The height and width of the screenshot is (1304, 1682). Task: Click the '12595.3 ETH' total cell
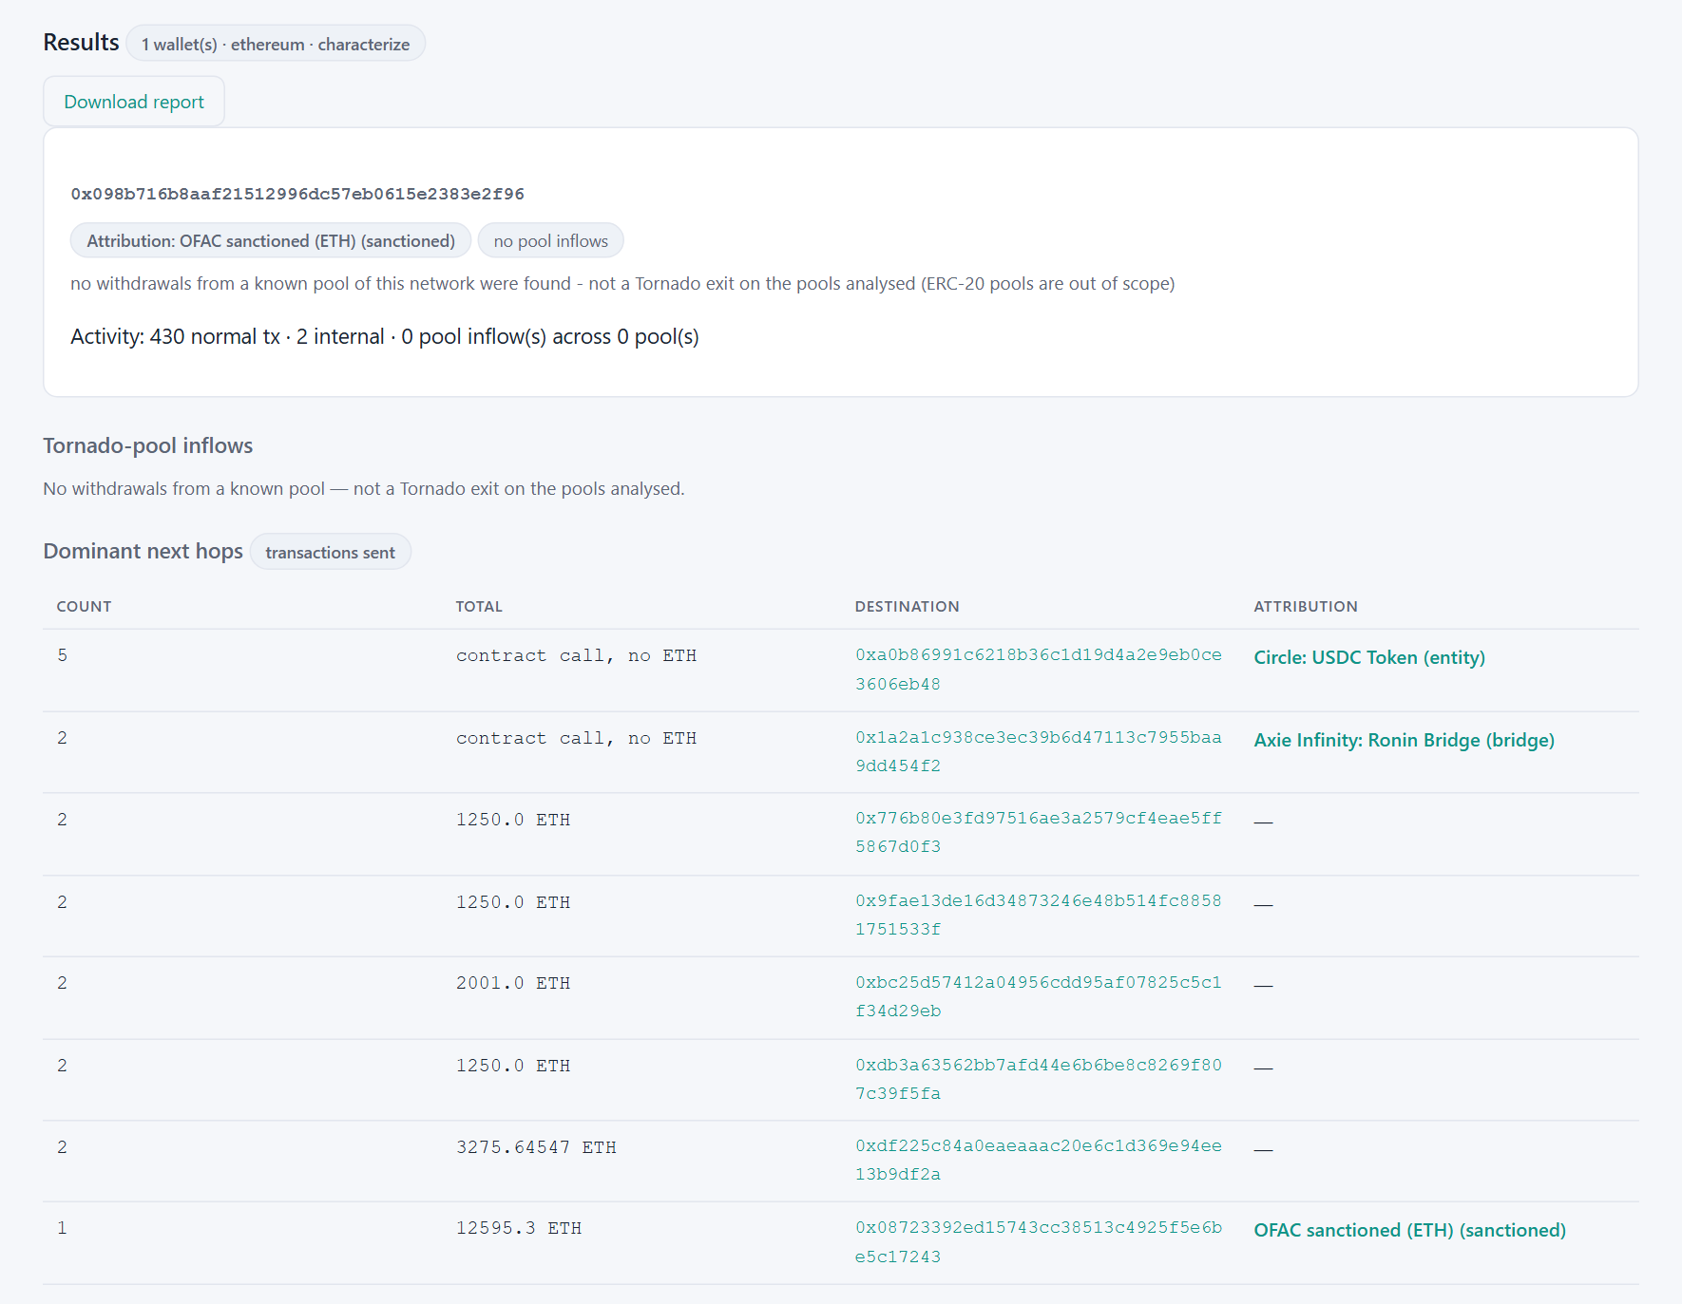[519, 1228]
